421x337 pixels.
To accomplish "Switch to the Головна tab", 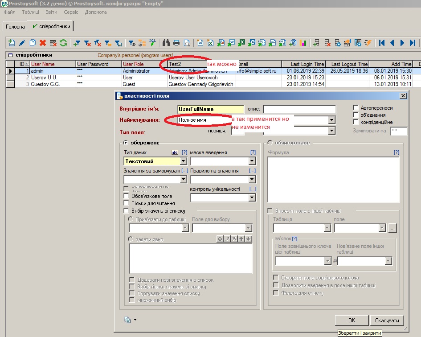I will pyautogui.click(x=15, y=27).
